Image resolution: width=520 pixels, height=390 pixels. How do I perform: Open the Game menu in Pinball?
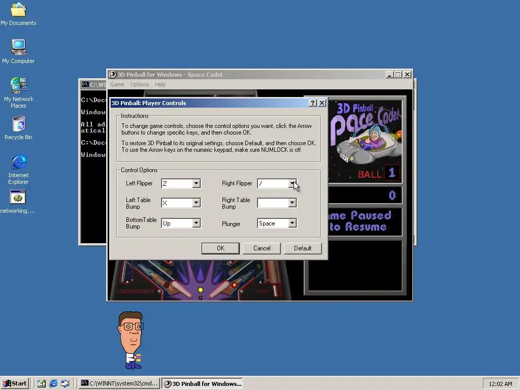[x=117, y=85]
